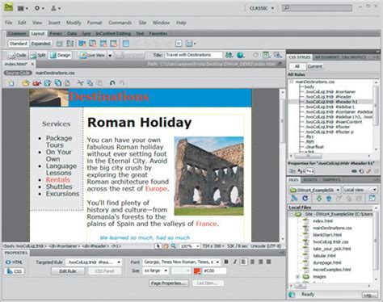Click the #C00 color value field
This screenshot has width=383, height=302.
(x=214, y=271)
